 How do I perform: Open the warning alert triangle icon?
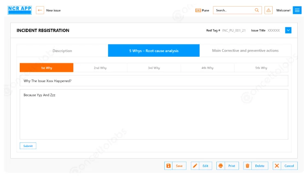point(269,10)
